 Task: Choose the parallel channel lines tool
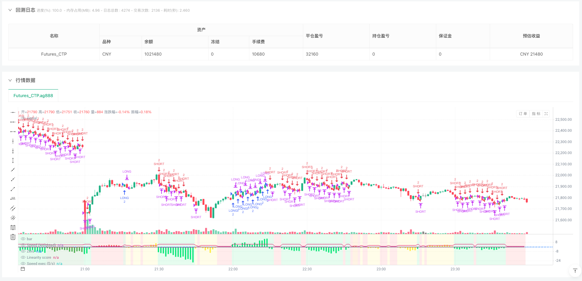(13, 208)
